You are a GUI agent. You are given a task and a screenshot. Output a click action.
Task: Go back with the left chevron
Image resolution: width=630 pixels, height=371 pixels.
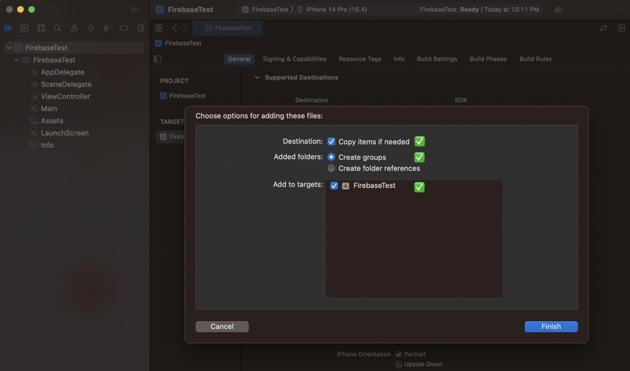174,28
